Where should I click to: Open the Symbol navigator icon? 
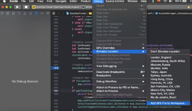click(13, 13)
